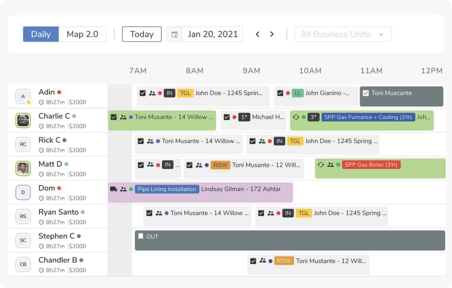Click the truck icon on Dom's Pipe Lining job
The width and height of the screenshot is (452, 288).
(x=114, y=189)
